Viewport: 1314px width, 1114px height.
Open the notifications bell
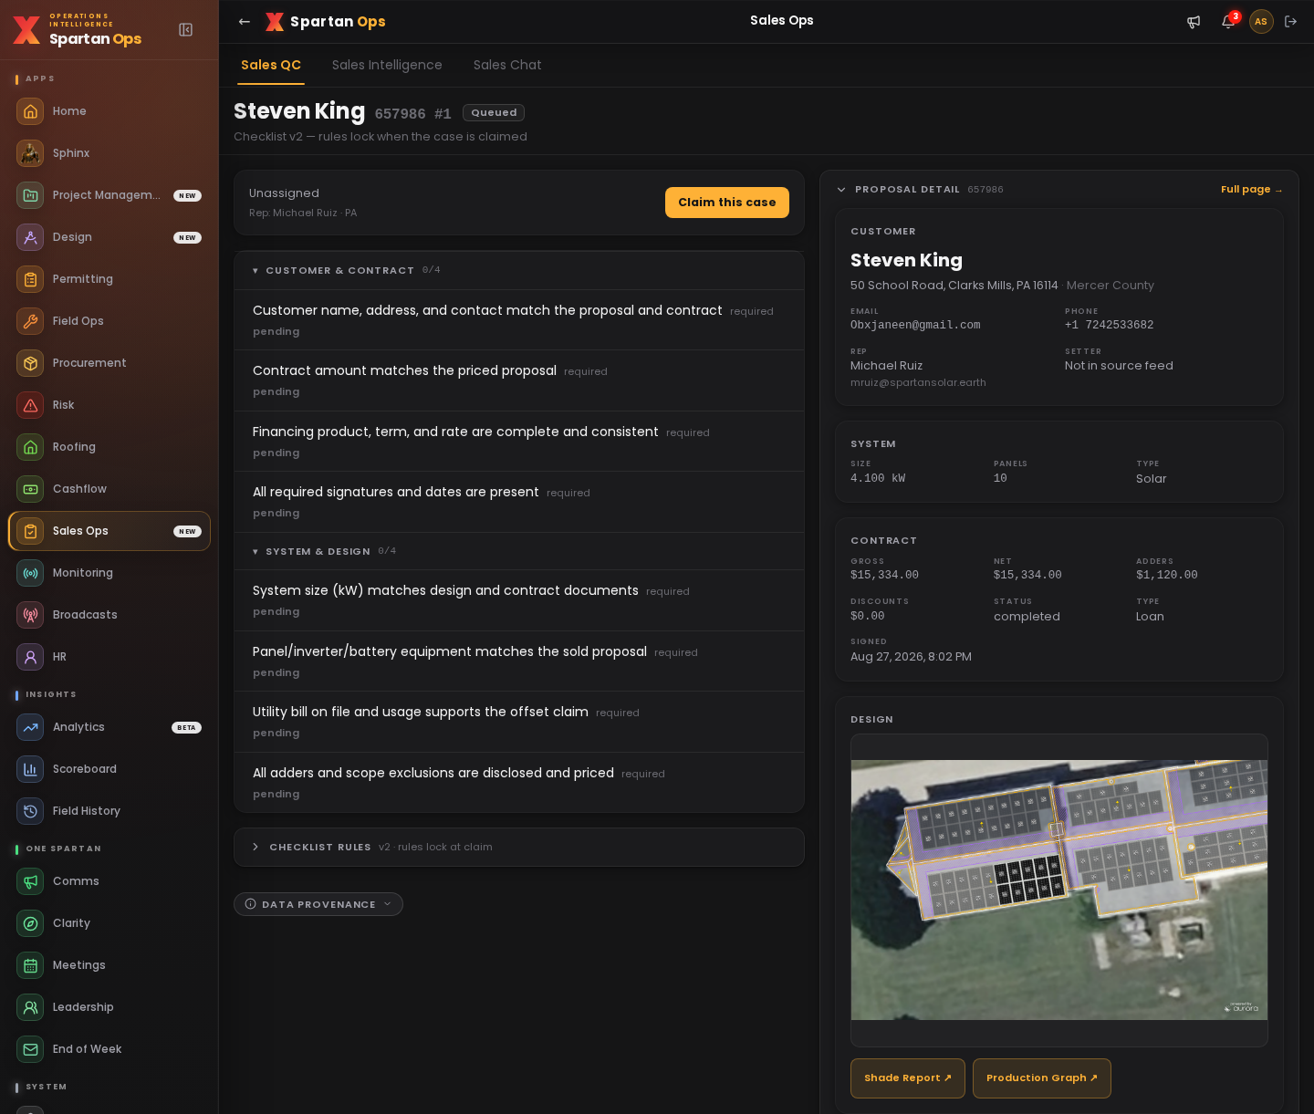(1228, 22)
